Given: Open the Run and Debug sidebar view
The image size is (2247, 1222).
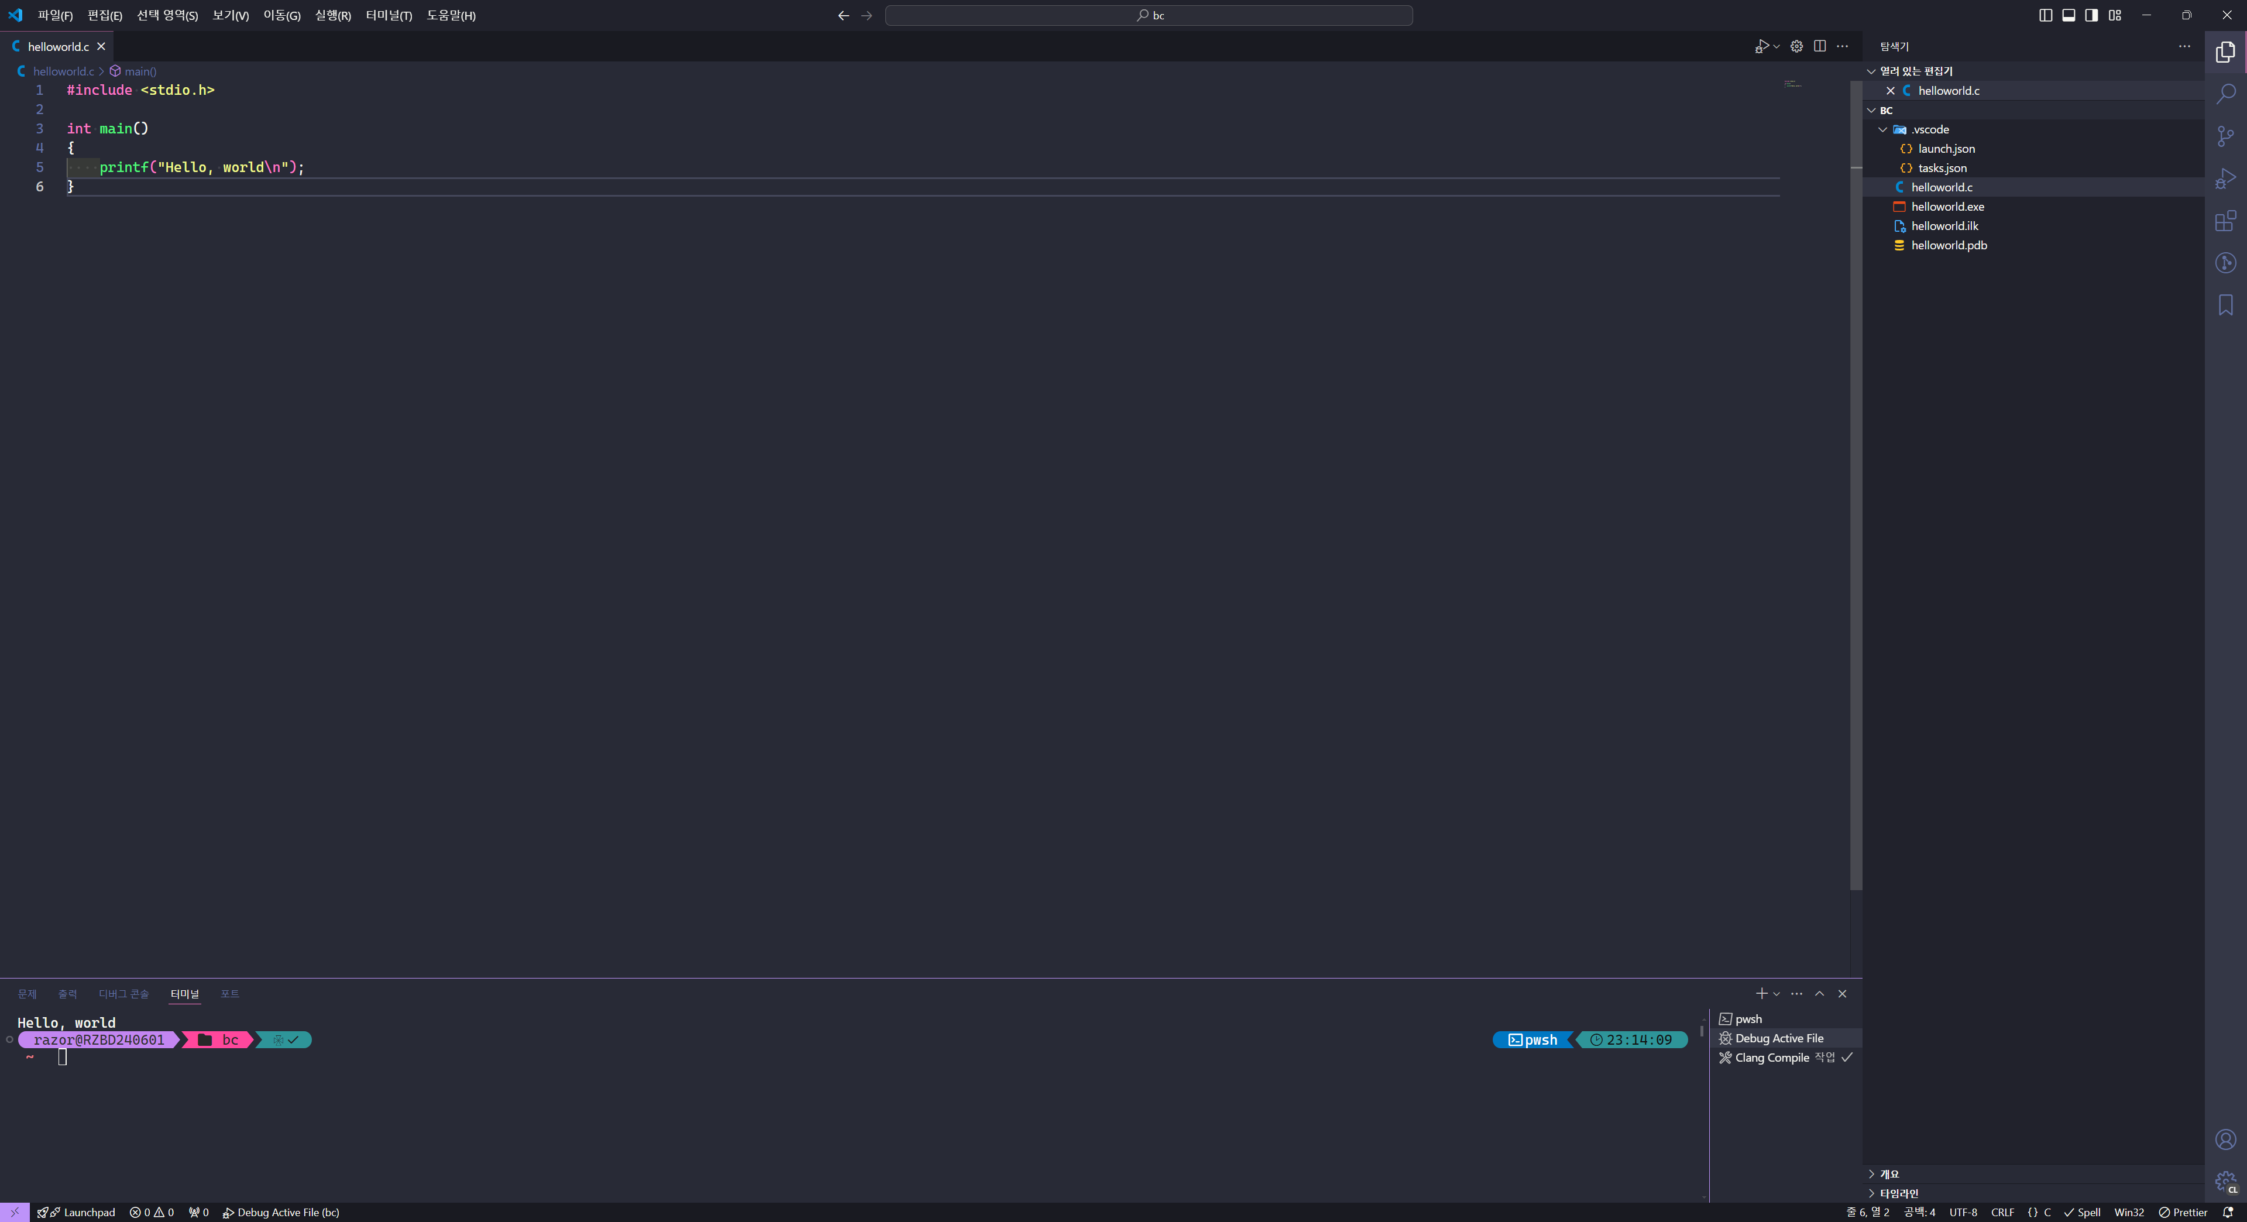Looking at the screenshot, I should click(x=2226, y=179).
